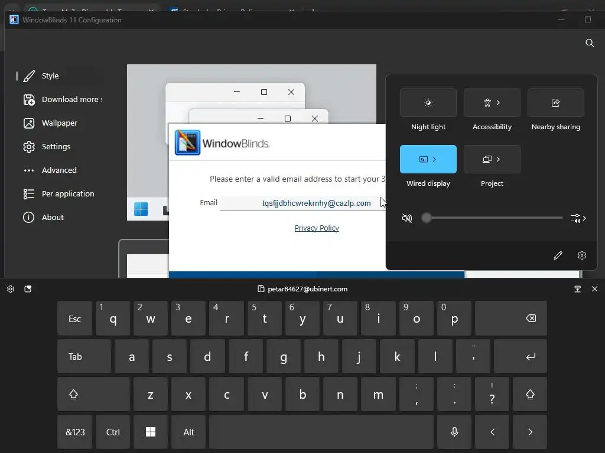Tap the q key

(x=113, y=319)
